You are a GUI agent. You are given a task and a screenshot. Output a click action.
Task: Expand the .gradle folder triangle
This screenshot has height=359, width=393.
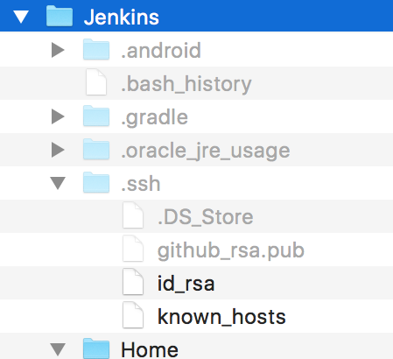[x=58, y=116]
